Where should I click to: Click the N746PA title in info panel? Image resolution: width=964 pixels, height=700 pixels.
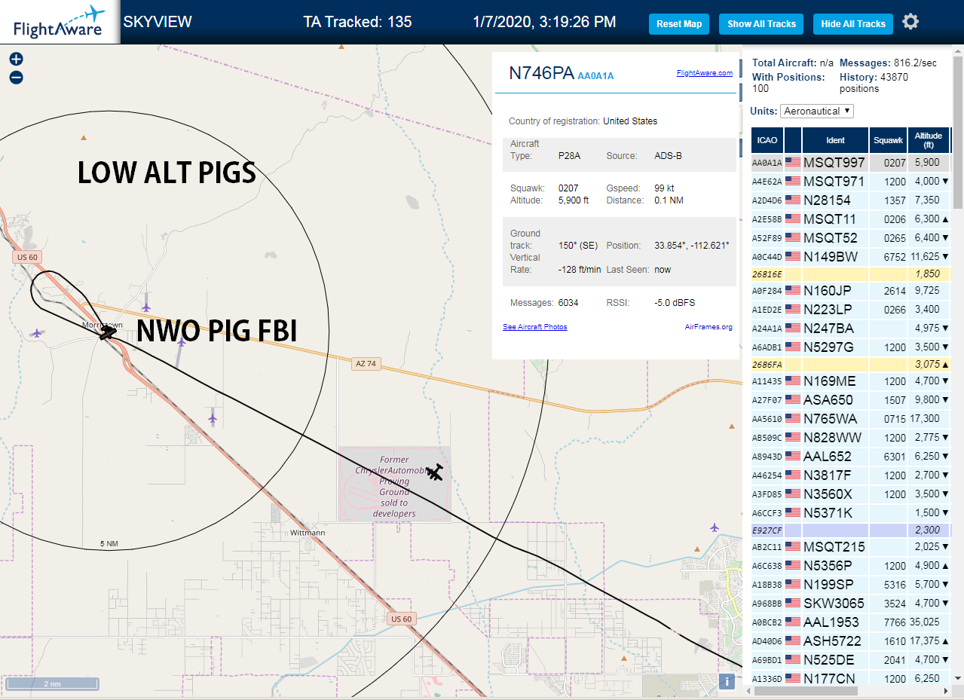[x=541, y=73]
